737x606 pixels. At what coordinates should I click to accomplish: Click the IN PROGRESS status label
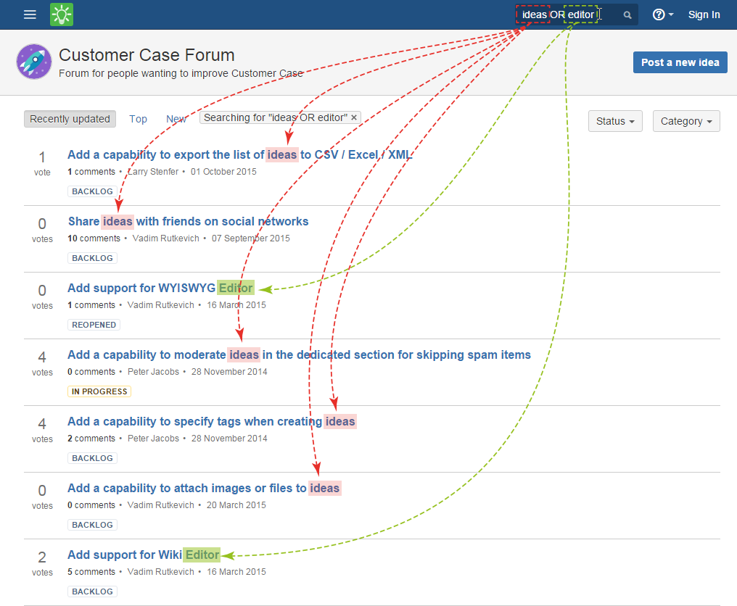pos(99,391)
